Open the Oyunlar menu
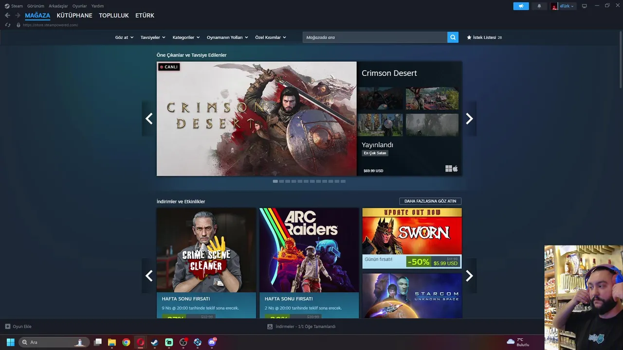Screen dimensions: 623x350 (x=79, y=6)
